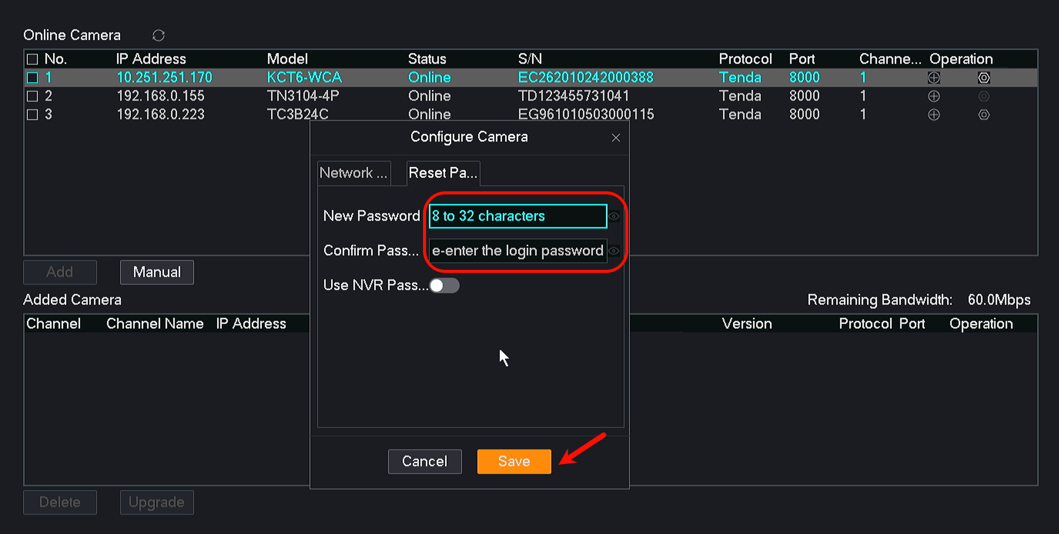Refresh the Online Camera list
Image resolution: width=1059 pixels, height=534 pixels.
click(x=158, y=35)
